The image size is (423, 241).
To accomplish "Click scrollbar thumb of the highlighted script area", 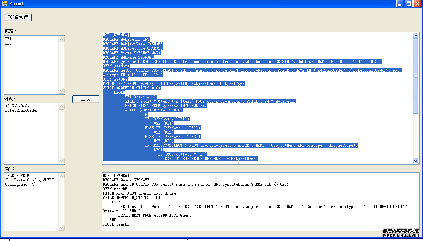I will (416, 75).
